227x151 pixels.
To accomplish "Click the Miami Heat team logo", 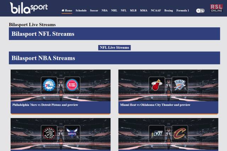I will pyautogui.click(x=157, y=85).
